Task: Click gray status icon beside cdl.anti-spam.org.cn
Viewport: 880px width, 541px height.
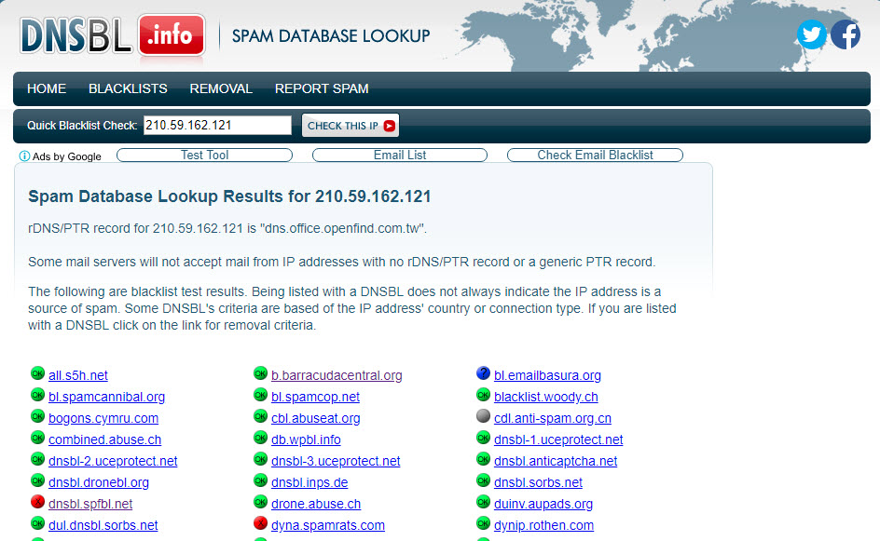Action: 483,417
